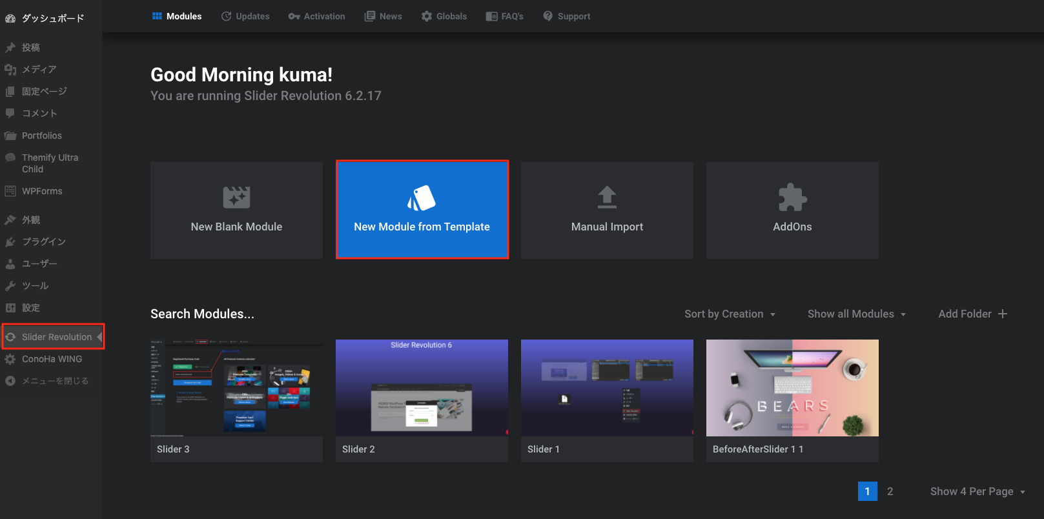The width and height of the screenshot is (1044, 519).
Task: Go to page 2 of modules
Action: click(890, 491)
